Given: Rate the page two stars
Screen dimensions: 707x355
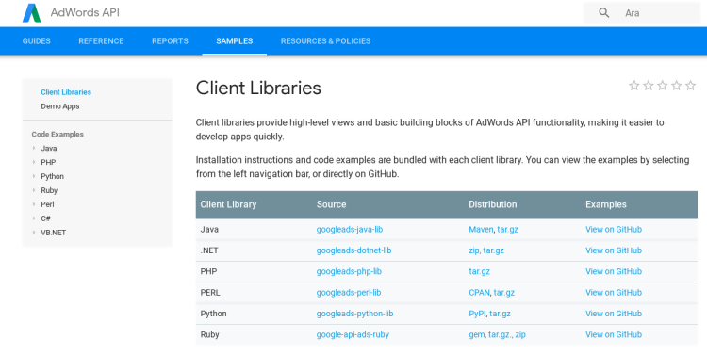Looking at the screenshot, I should click(648, 85).
